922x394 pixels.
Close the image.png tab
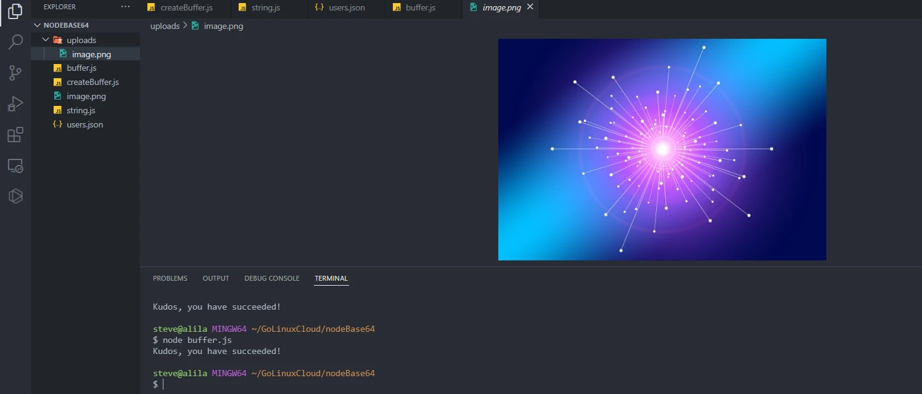pos(530,8)
